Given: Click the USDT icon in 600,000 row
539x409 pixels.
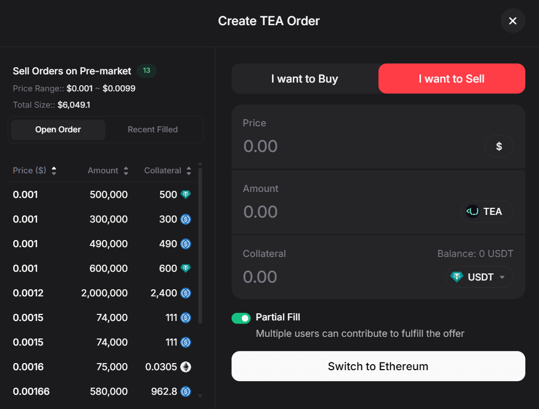Looking at the screenshot, I should (186, 268).
